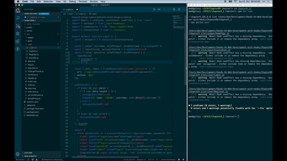Click the package.json braces icon
Viewport: 287px width, 161px height.
click(x=25, y=112)
